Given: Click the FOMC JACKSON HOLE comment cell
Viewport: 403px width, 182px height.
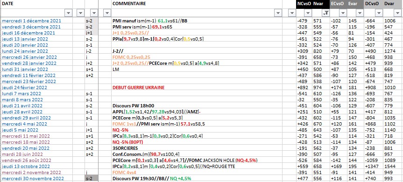Looking at the screenshot, I should pyautogui.click(x=197, y=160).
